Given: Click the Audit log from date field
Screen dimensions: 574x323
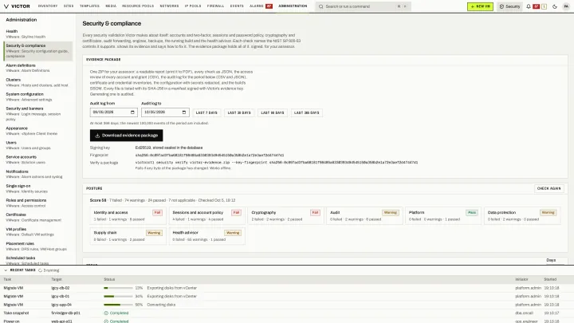Looking at the screenshot, I should click(113, 112).
